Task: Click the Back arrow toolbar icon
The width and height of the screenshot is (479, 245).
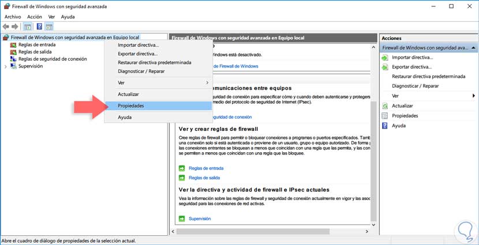Action: tap(6, 27)
